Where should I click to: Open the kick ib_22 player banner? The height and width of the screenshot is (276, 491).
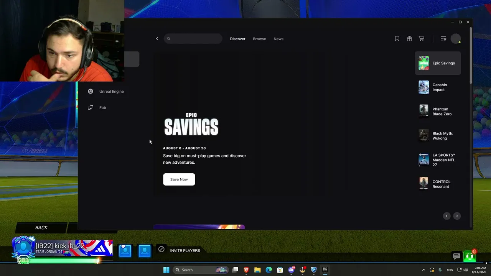pyautogui.click(x=63, y=248)
